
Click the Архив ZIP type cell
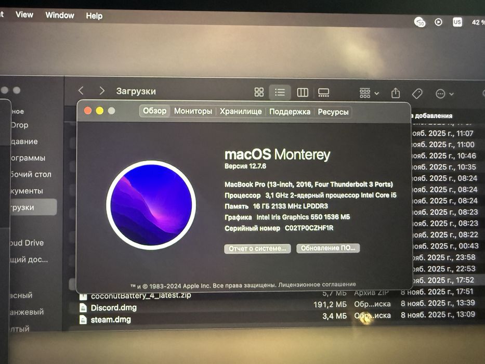click(372, 293)
